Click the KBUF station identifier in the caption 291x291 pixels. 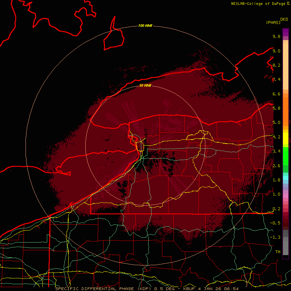189,289
